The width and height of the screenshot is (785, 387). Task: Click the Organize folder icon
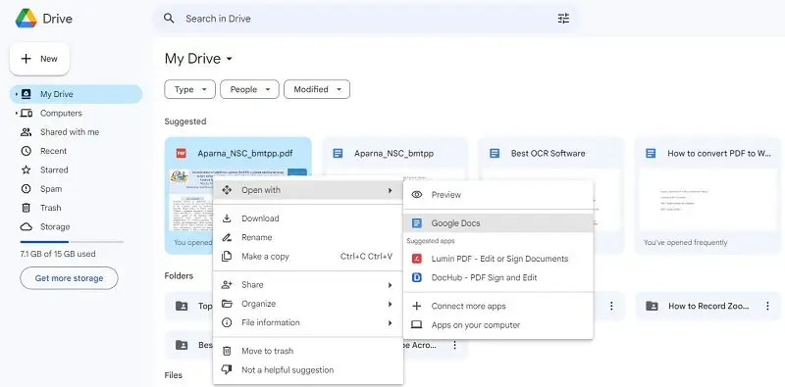pyautogui.click(x=227, y=304)
